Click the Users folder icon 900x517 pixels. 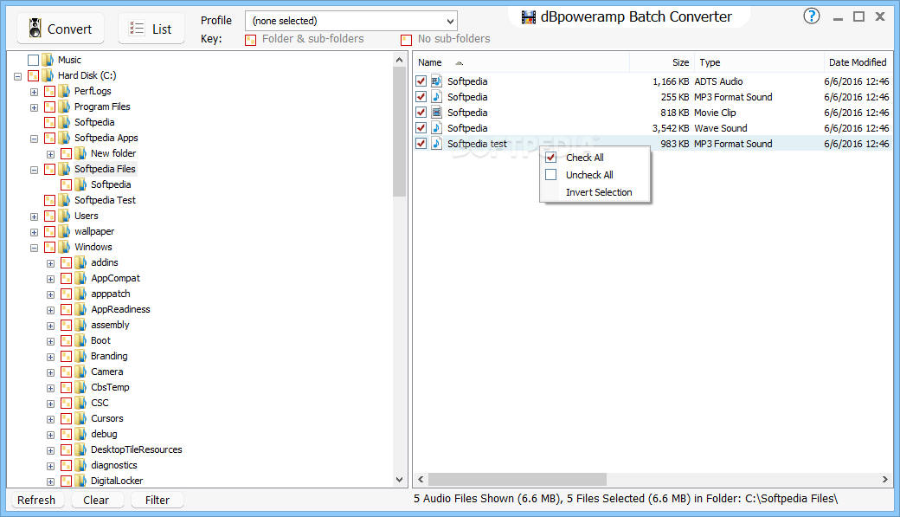[65, 216]
